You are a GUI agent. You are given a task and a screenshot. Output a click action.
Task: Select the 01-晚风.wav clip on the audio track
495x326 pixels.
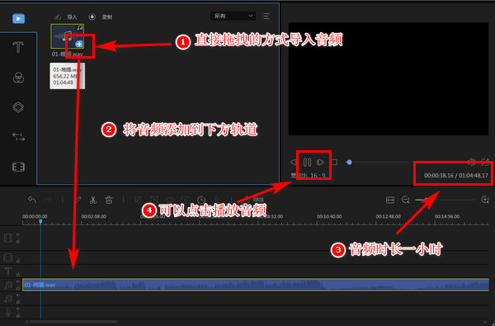coord(256,285)
